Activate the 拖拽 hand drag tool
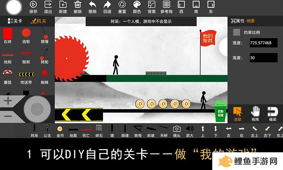Viewport: 283px width, 170px height. click(255, 114)
